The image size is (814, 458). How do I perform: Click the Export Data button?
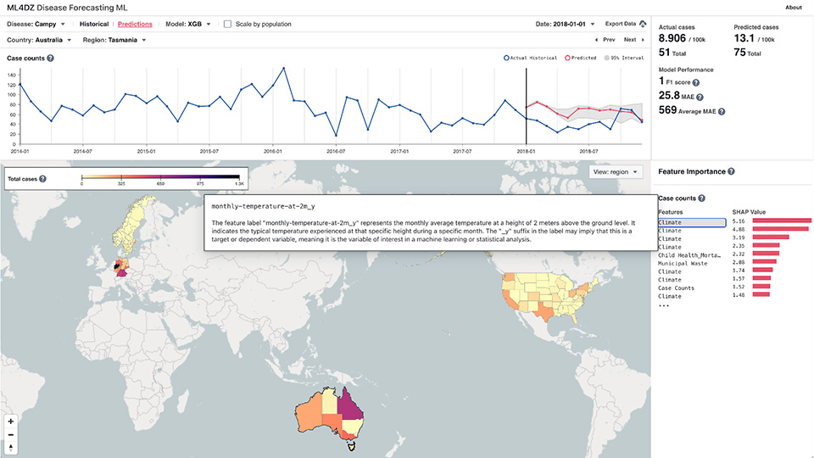coord(626,24)
